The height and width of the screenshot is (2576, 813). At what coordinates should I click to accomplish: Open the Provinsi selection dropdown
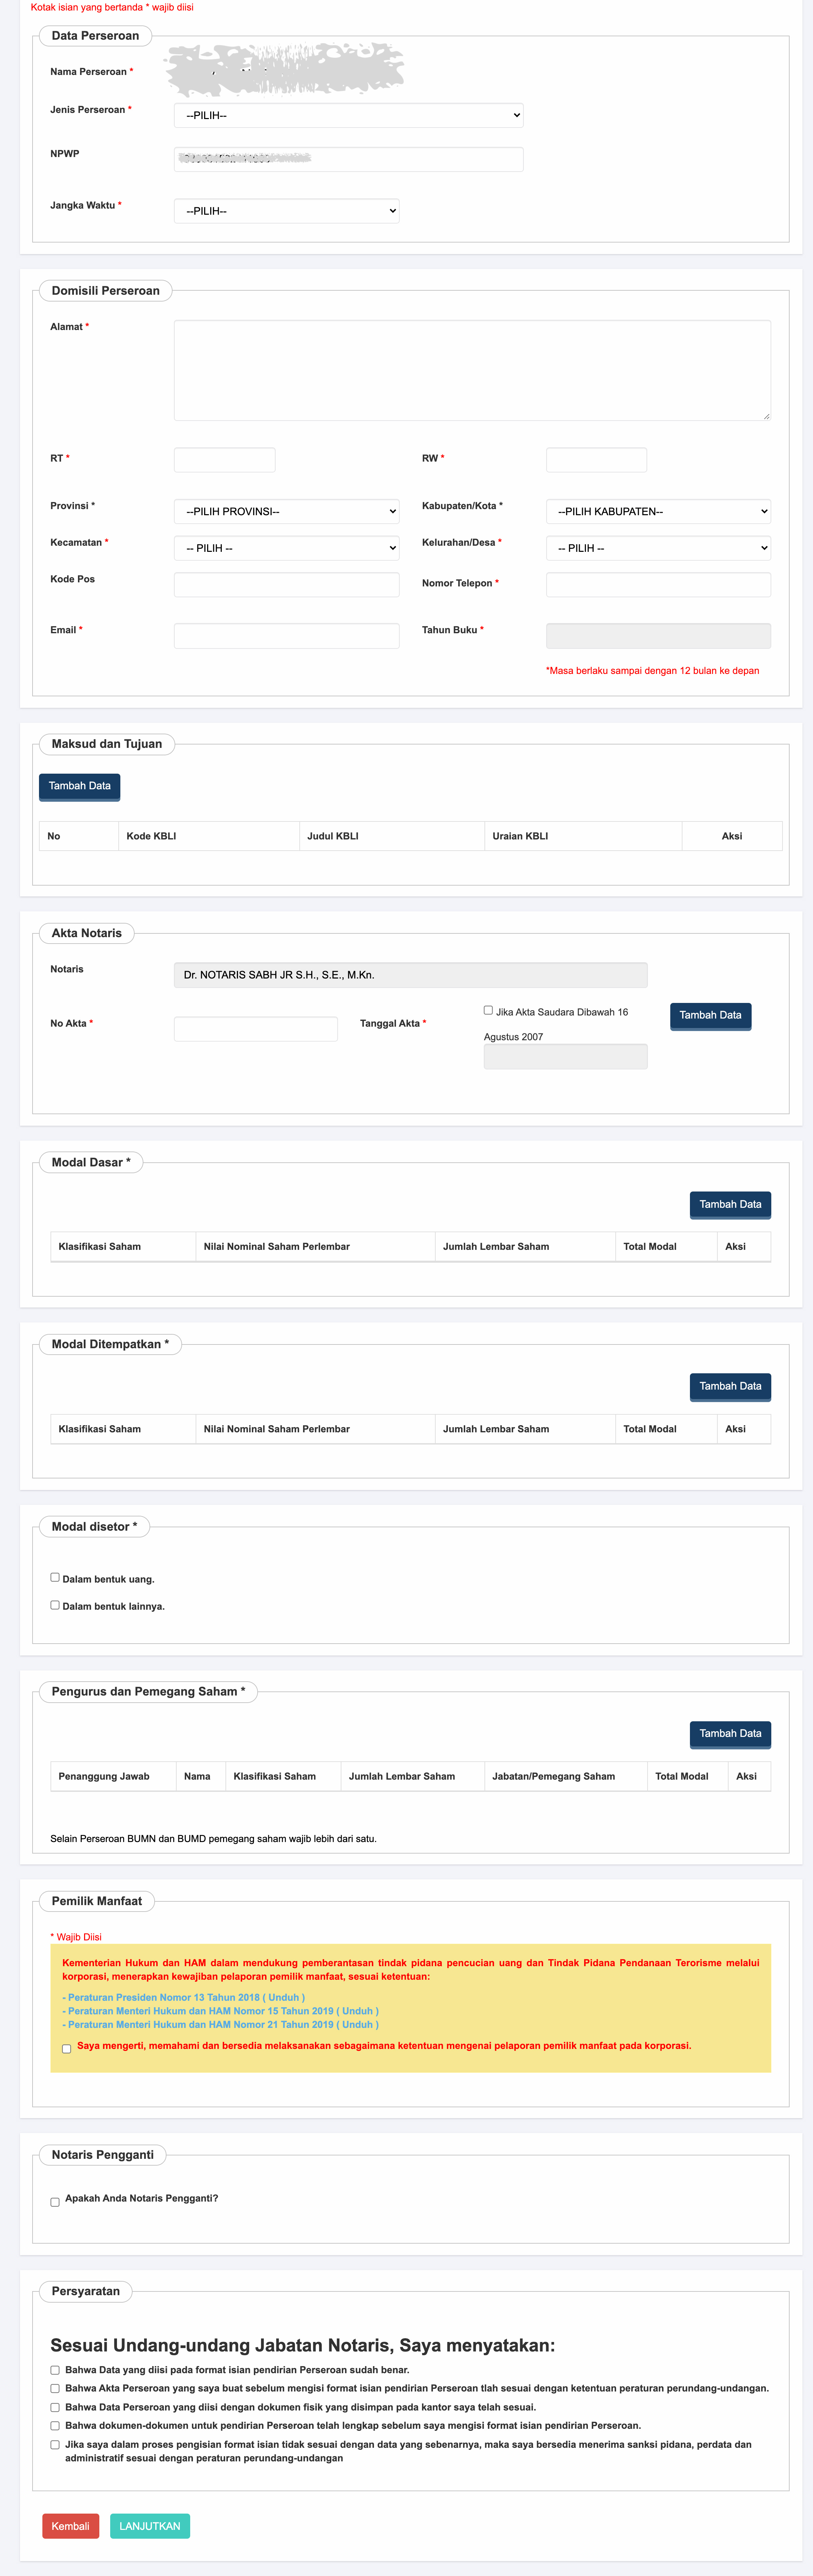point(286,511)
